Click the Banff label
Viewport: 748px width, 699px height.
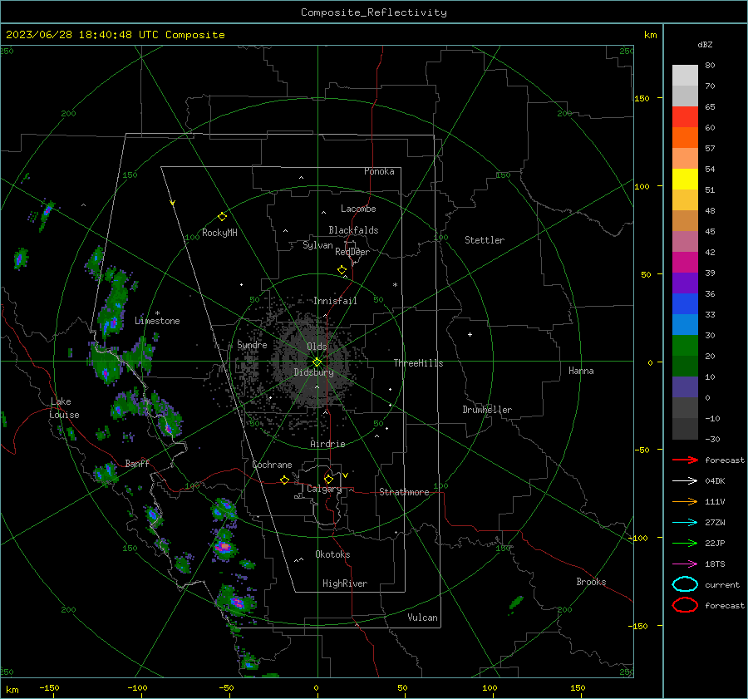coord(137,463)
